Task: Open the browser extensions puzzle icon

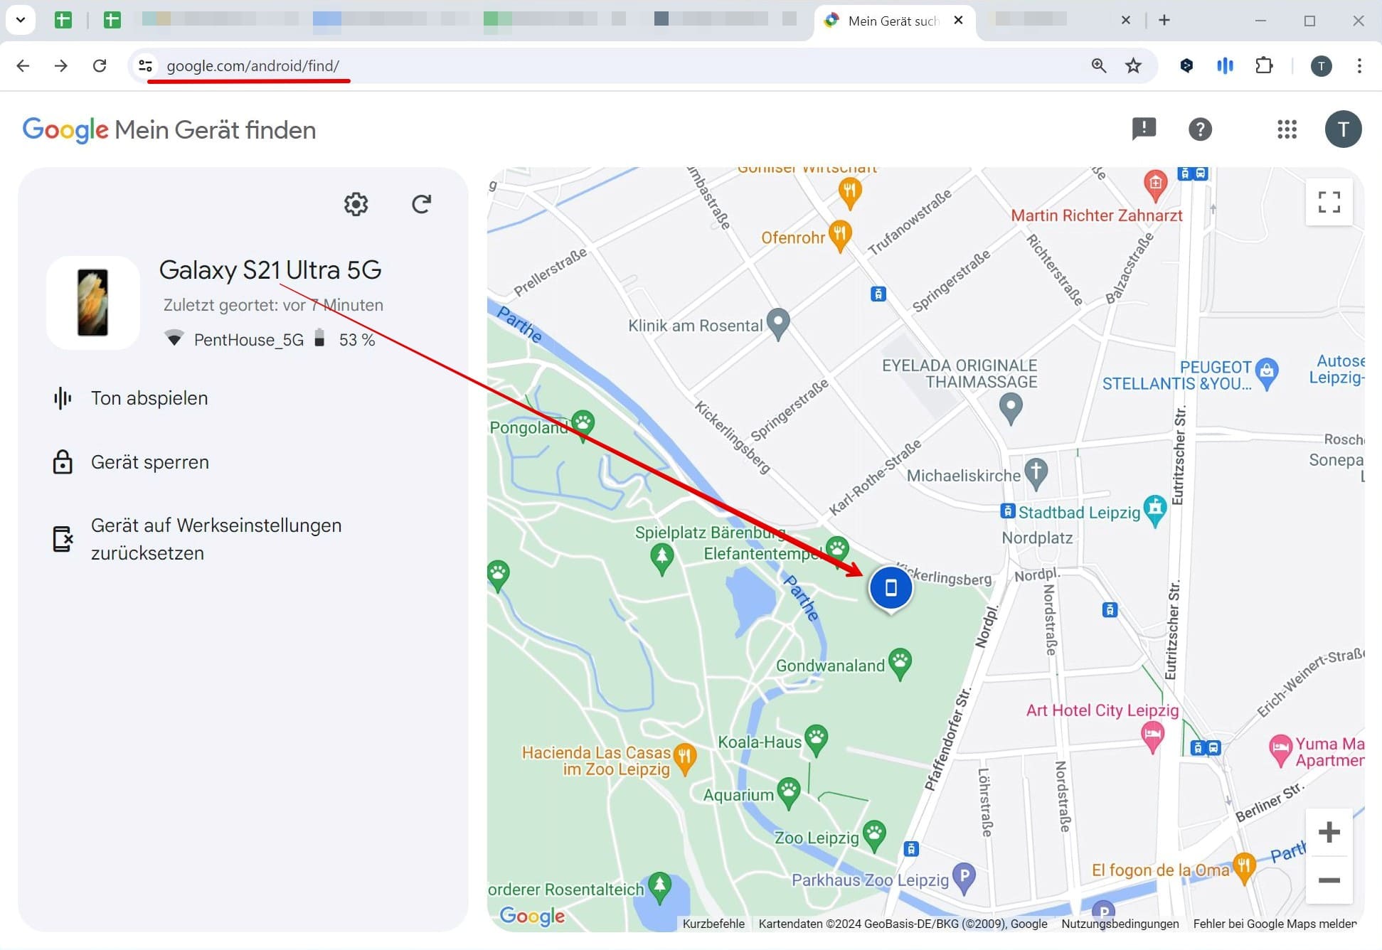Action: (1264, 65)
